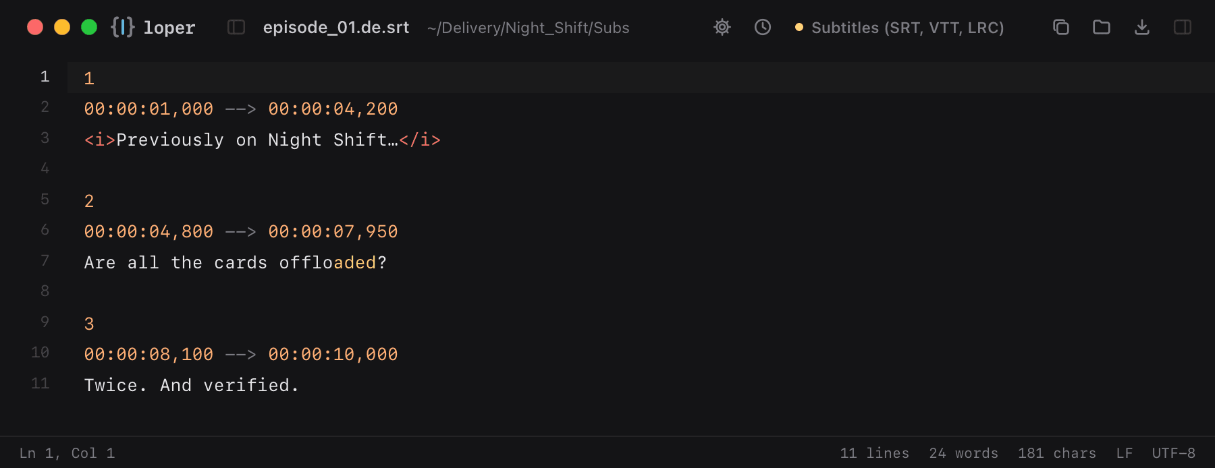Click the text 'Previously on Night Shift…'

click(x=257, y=140)
